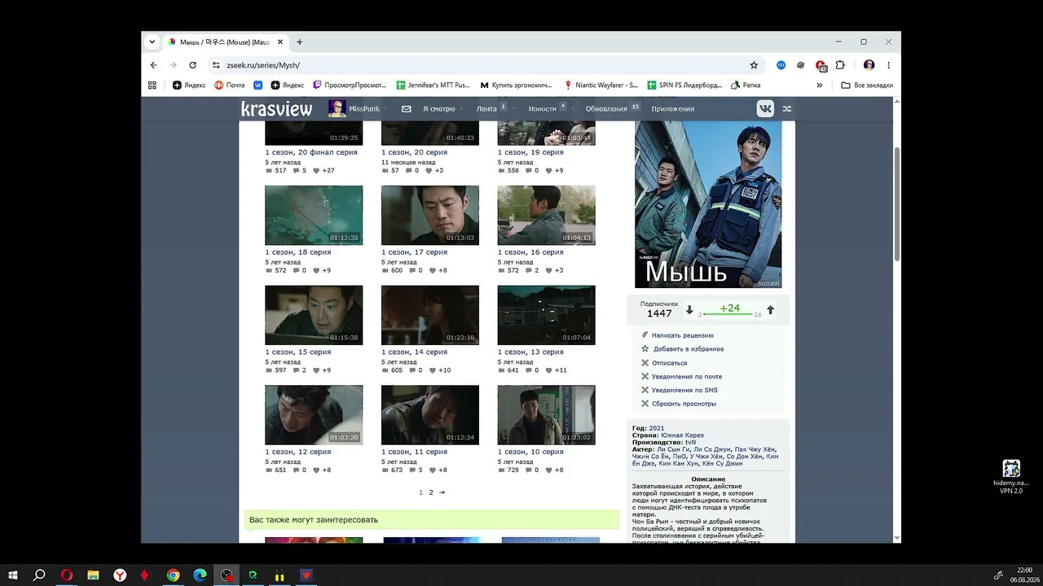Open the Chrome apps grid icon in the bookmarks bar

point(152,85)
